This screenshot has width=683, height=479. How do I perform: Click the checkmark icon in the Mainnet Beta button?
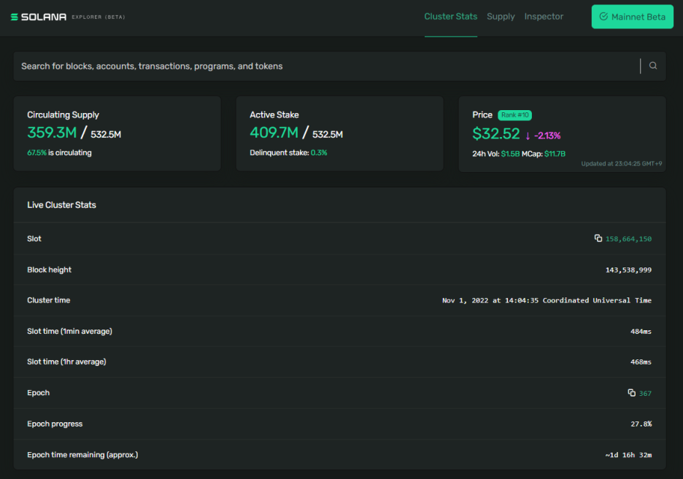(603, 17)
